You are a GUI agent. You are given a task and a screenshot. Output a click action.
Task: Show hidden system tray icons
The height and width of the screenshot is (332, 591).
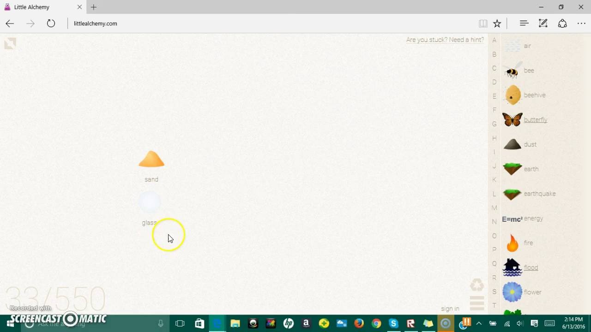(479, 324)
